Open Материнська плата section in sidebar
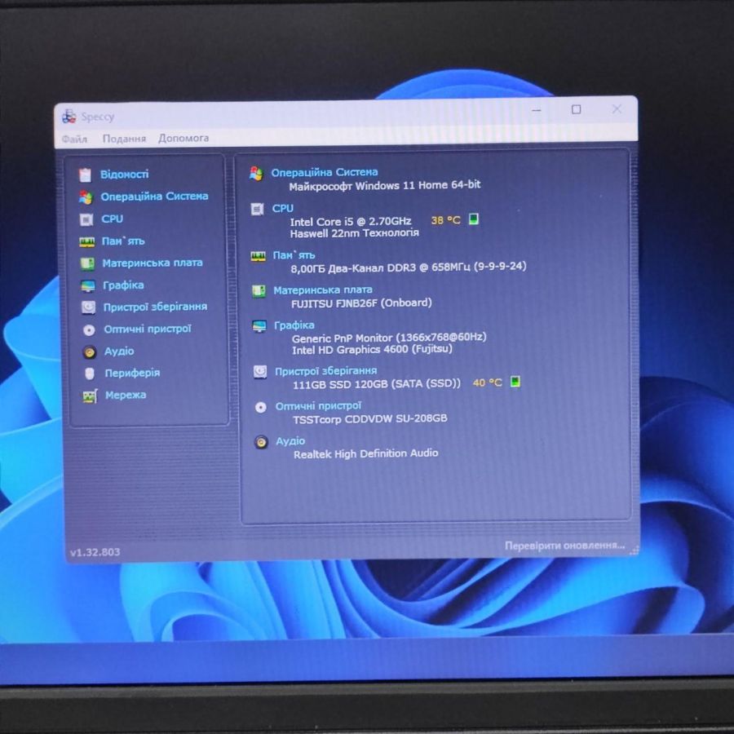This screenshot has height=734, width=734. point(153,263)
